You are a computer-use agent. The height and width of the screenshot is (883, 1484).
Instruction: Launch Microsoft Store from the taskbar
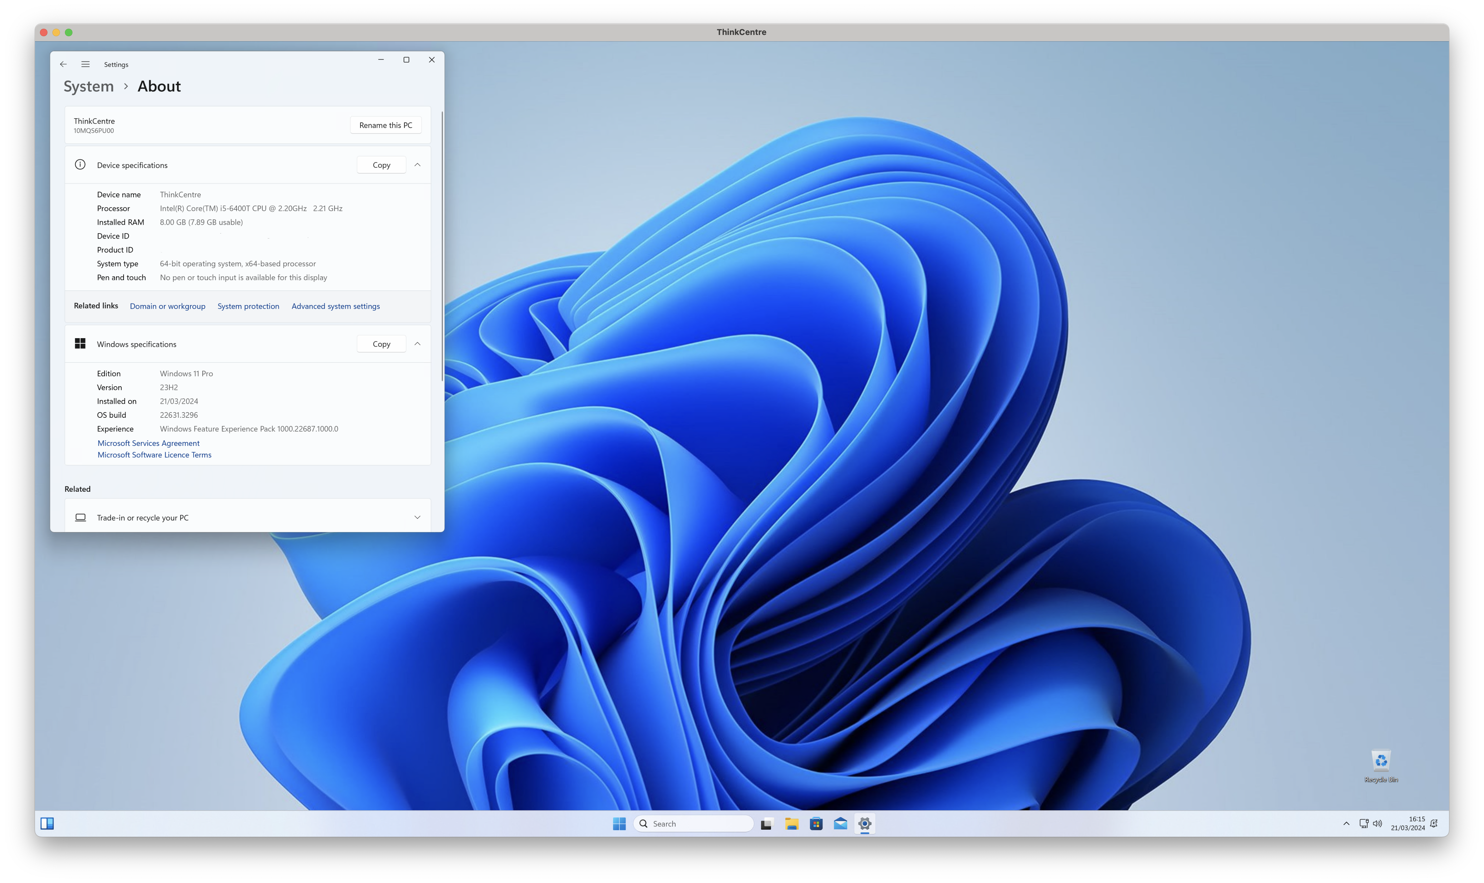[816, 823]
